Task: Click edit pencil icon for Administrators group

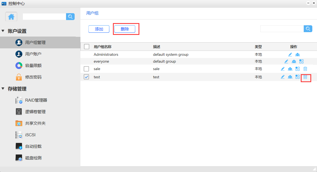Action: [290, 54]
